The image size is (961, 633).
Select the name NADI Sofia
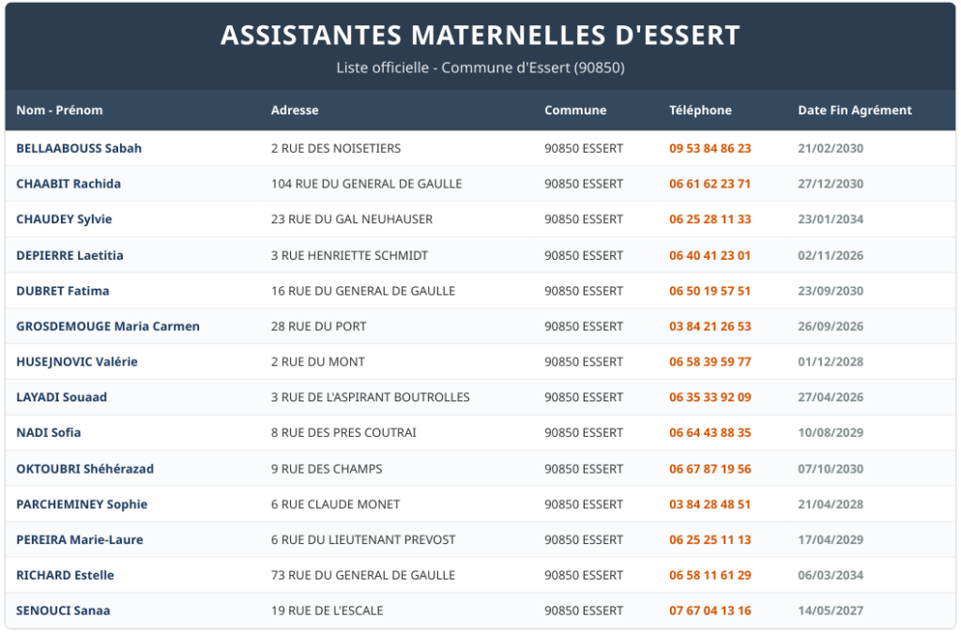tap(49, 432)
